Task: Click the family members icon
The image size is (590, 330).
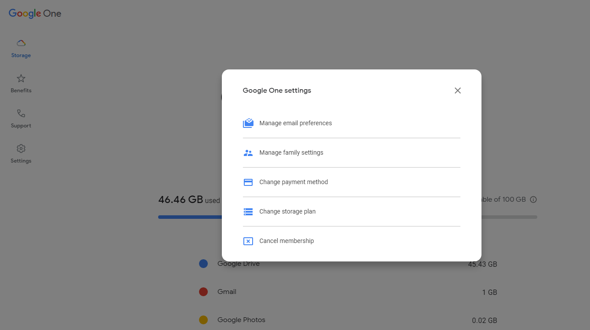Action: pos(248,152)
